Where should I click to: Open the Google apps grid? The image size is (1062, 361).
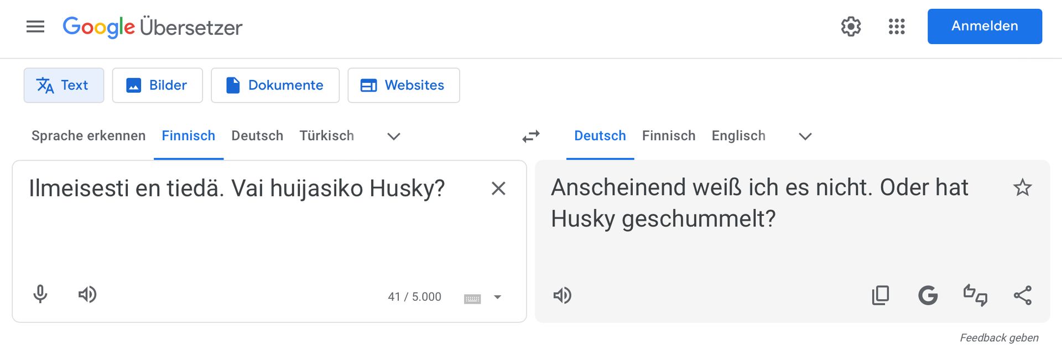click(897, 26)
